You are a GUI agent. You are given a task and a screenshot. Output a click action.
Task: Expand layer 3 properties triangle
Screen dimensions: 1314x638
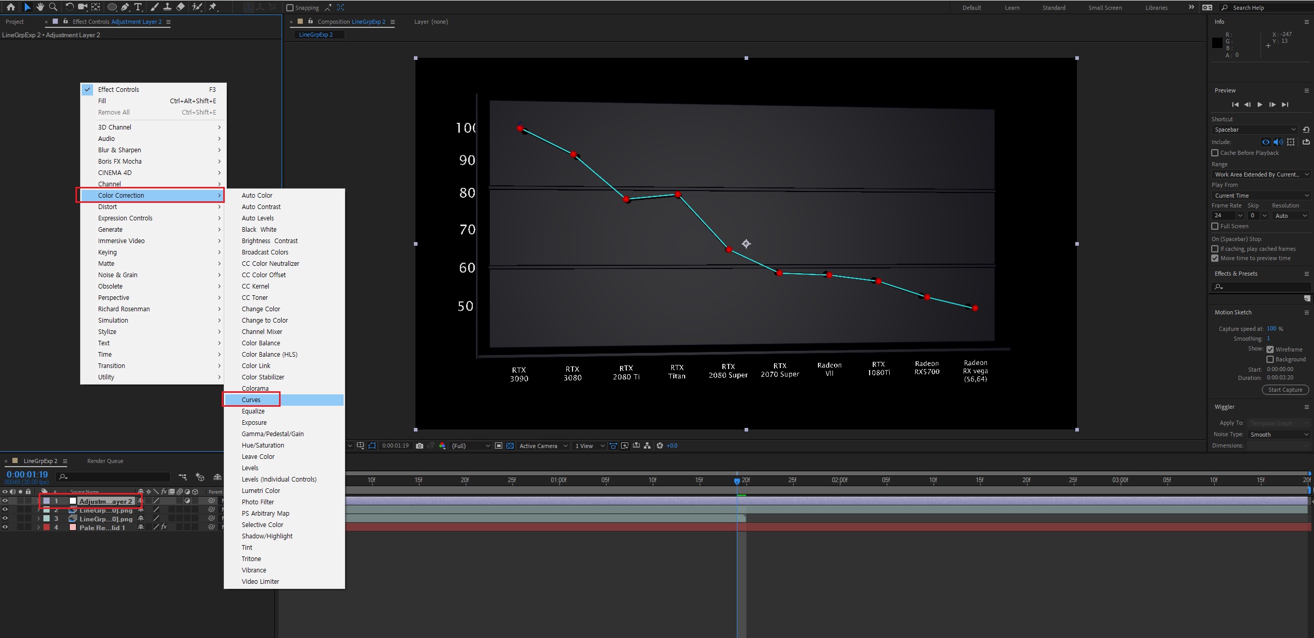(39, 519)
